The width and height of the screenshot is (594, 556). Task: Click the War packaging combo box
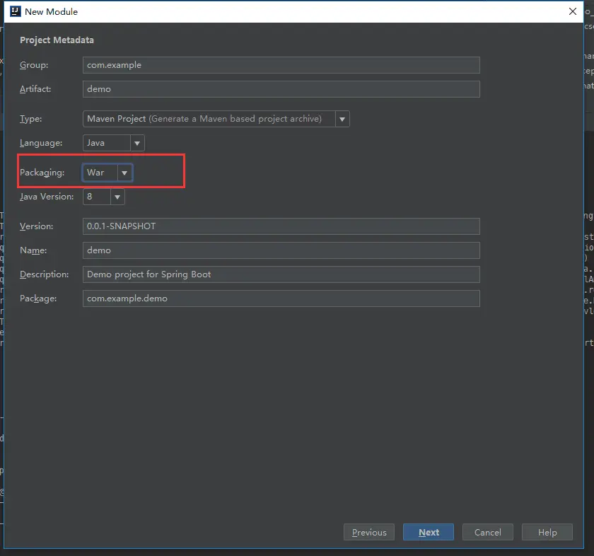point(107,173)
